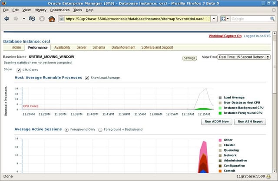The height and width of the screenshot is (181, 278).
Task: Open the History menu
Action: 40,10
